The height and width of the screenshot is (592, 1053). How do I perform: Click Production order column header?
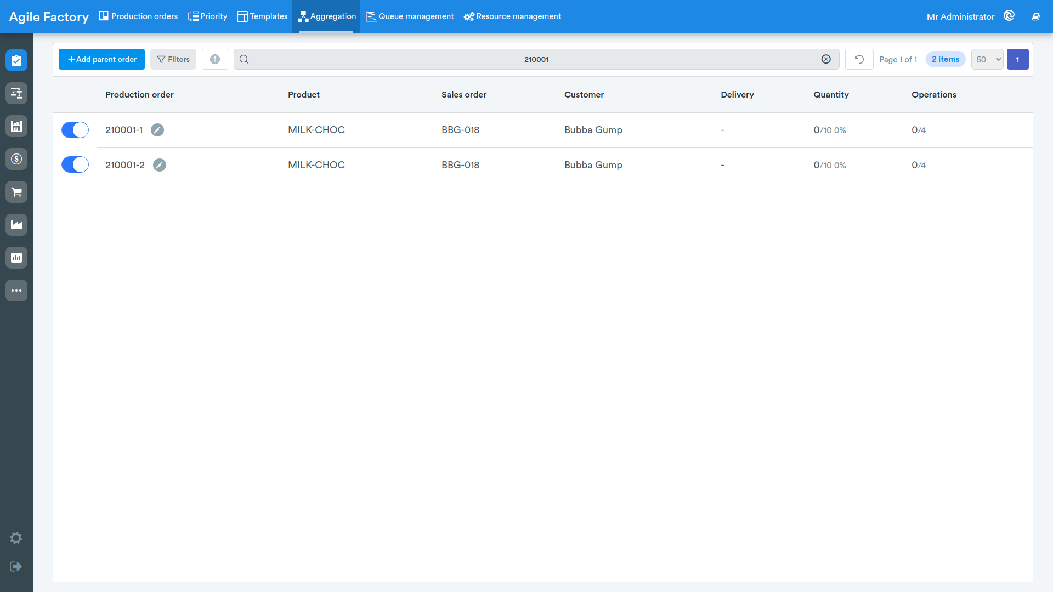(139, 94)
